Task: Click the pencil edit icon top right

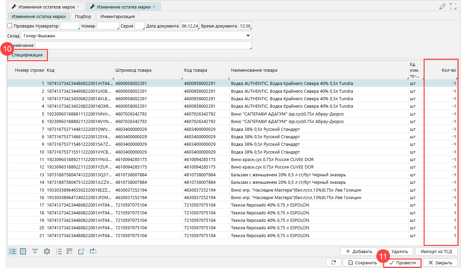Action: pyautogui.click(x=442, y=6)
